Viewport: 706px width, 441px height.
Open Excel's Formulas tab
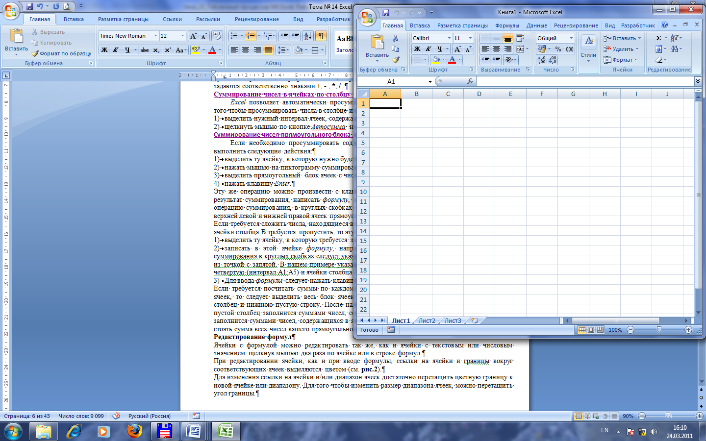click(x=507, y=25)
